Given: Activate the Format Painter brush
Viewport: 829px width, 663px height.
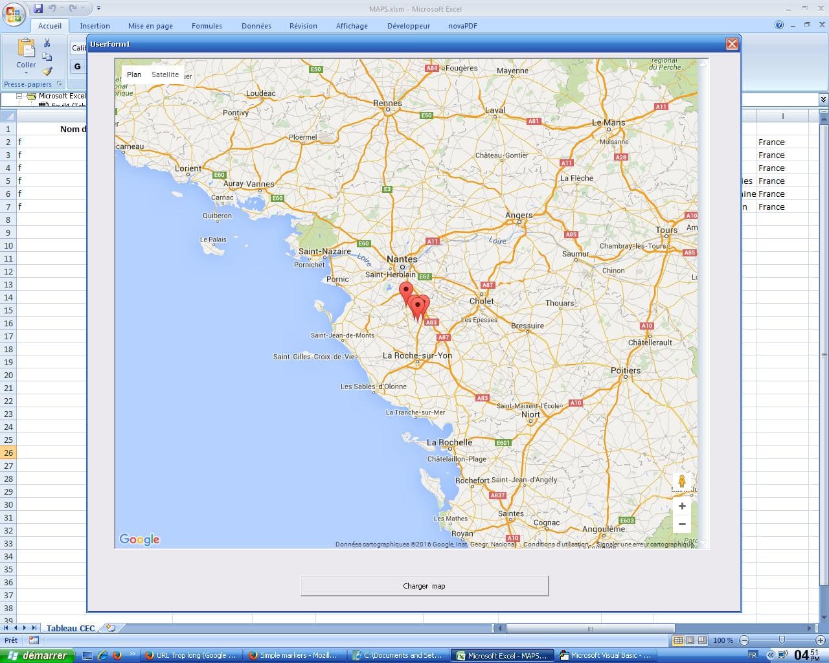Looking at the screenshot, I should 47,71.
